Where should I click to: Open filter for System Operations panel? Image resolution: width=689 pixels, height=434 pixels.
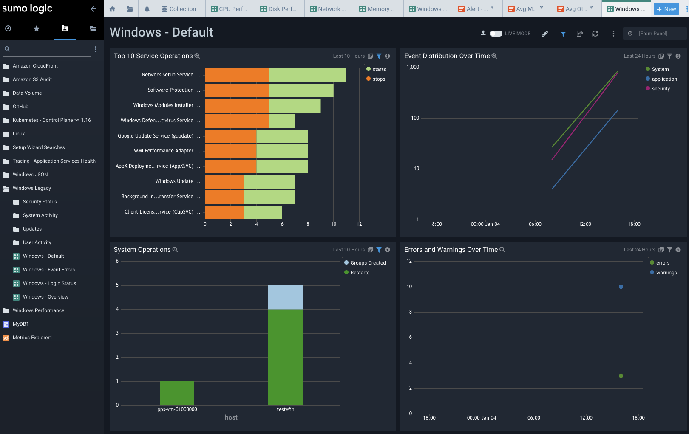click(x=379, y=250)
